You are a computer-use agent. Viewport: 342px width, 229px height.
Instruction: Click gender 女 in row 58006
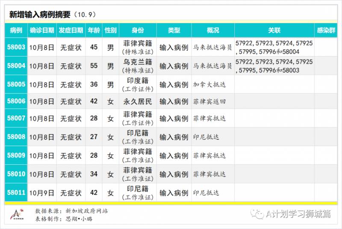(x=111, y=101)
